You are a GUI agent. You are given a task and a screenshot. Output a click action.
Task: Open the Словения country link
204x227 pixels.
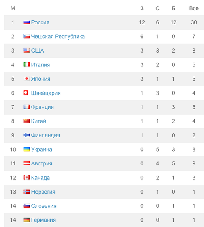pyautogui.click(x=44, y=206)
